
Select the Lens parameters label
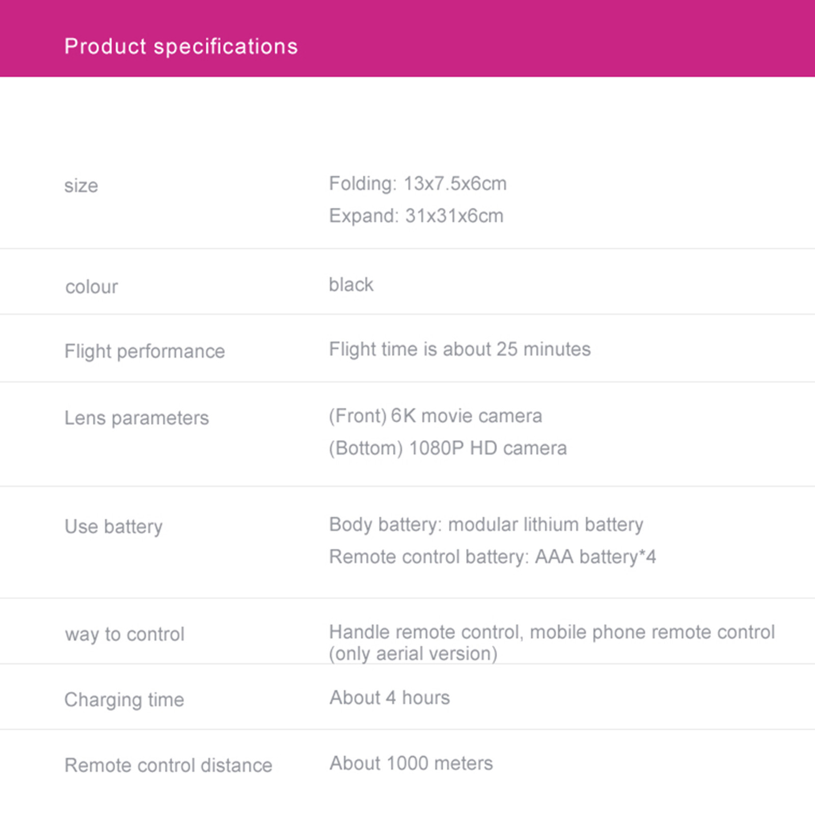click(137, 418)
